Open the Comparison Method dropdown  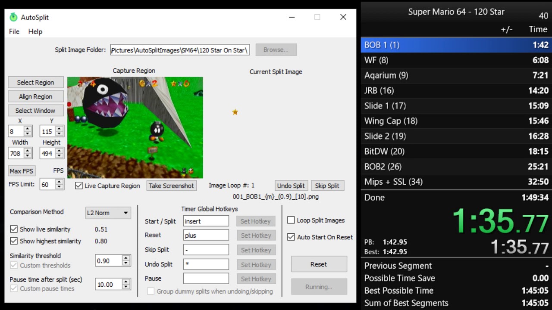pos(108,213)
